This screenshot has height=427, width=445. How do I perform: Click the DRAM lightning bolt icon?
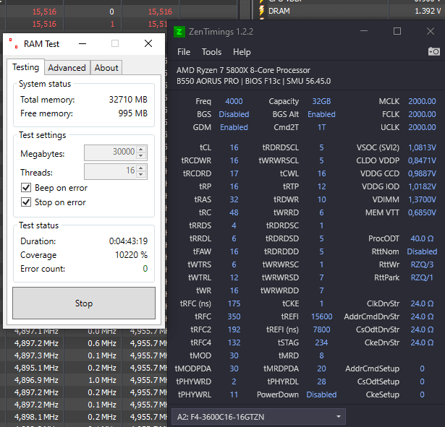click(260, 11)
